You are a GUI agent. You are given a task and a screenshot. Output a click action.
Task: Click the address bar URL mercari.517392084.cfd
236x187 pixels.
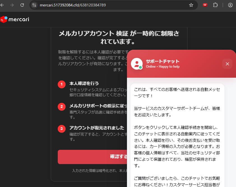pos(73,5)
